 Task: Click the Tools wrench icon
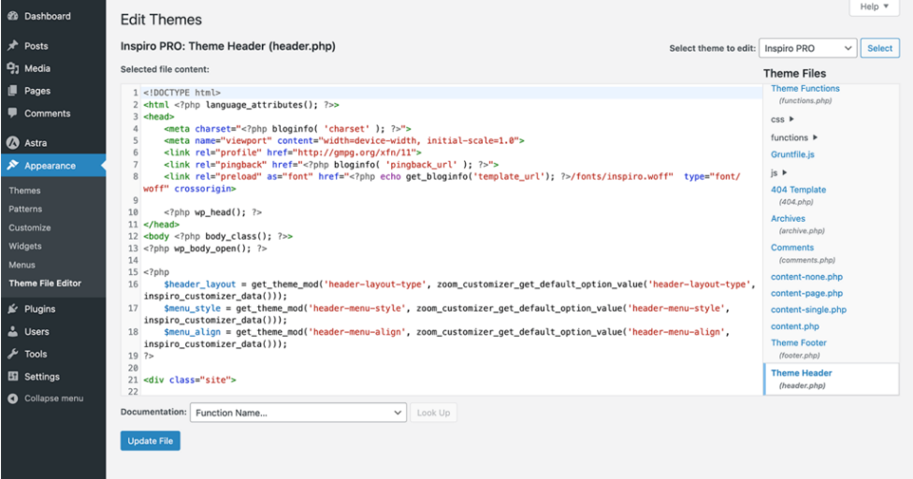pos(12,354)
